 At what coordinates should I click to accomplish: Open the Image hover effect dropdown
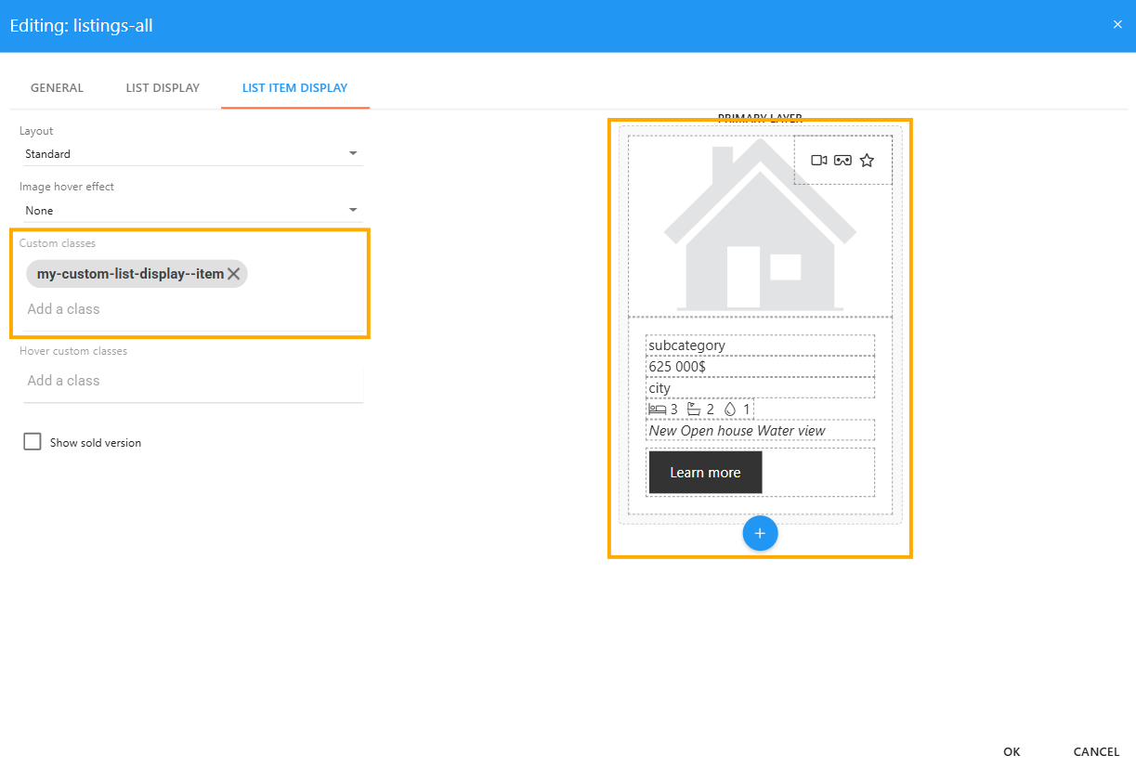pos(190,211)
